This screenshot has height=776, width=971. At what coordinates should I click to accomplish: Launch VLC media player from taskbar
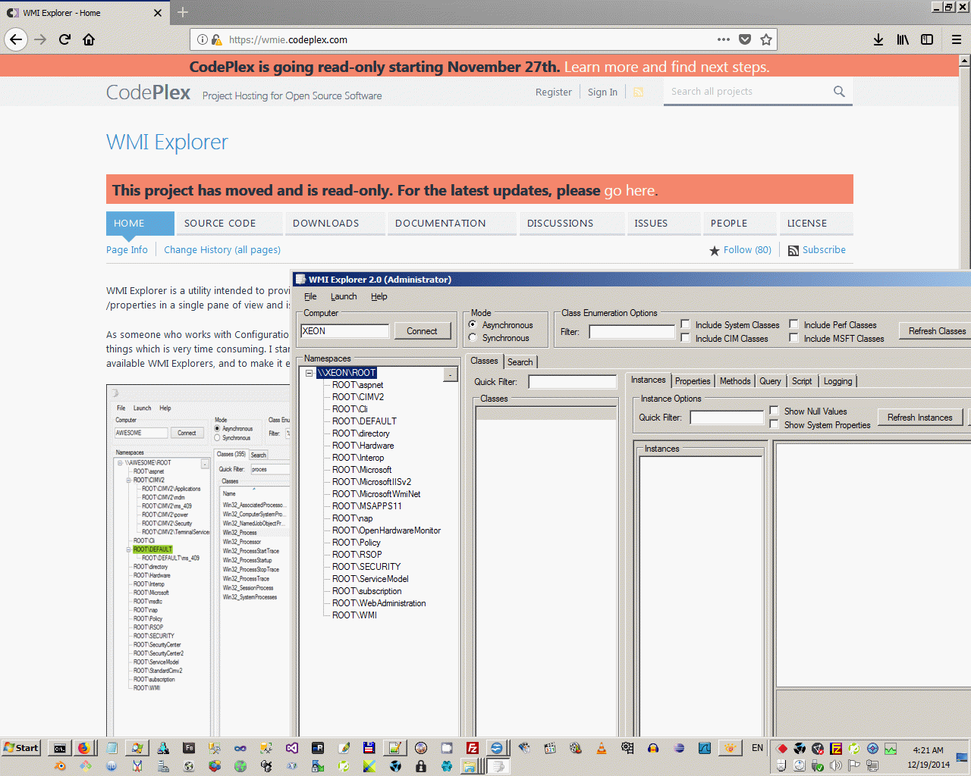coord(602,748)
